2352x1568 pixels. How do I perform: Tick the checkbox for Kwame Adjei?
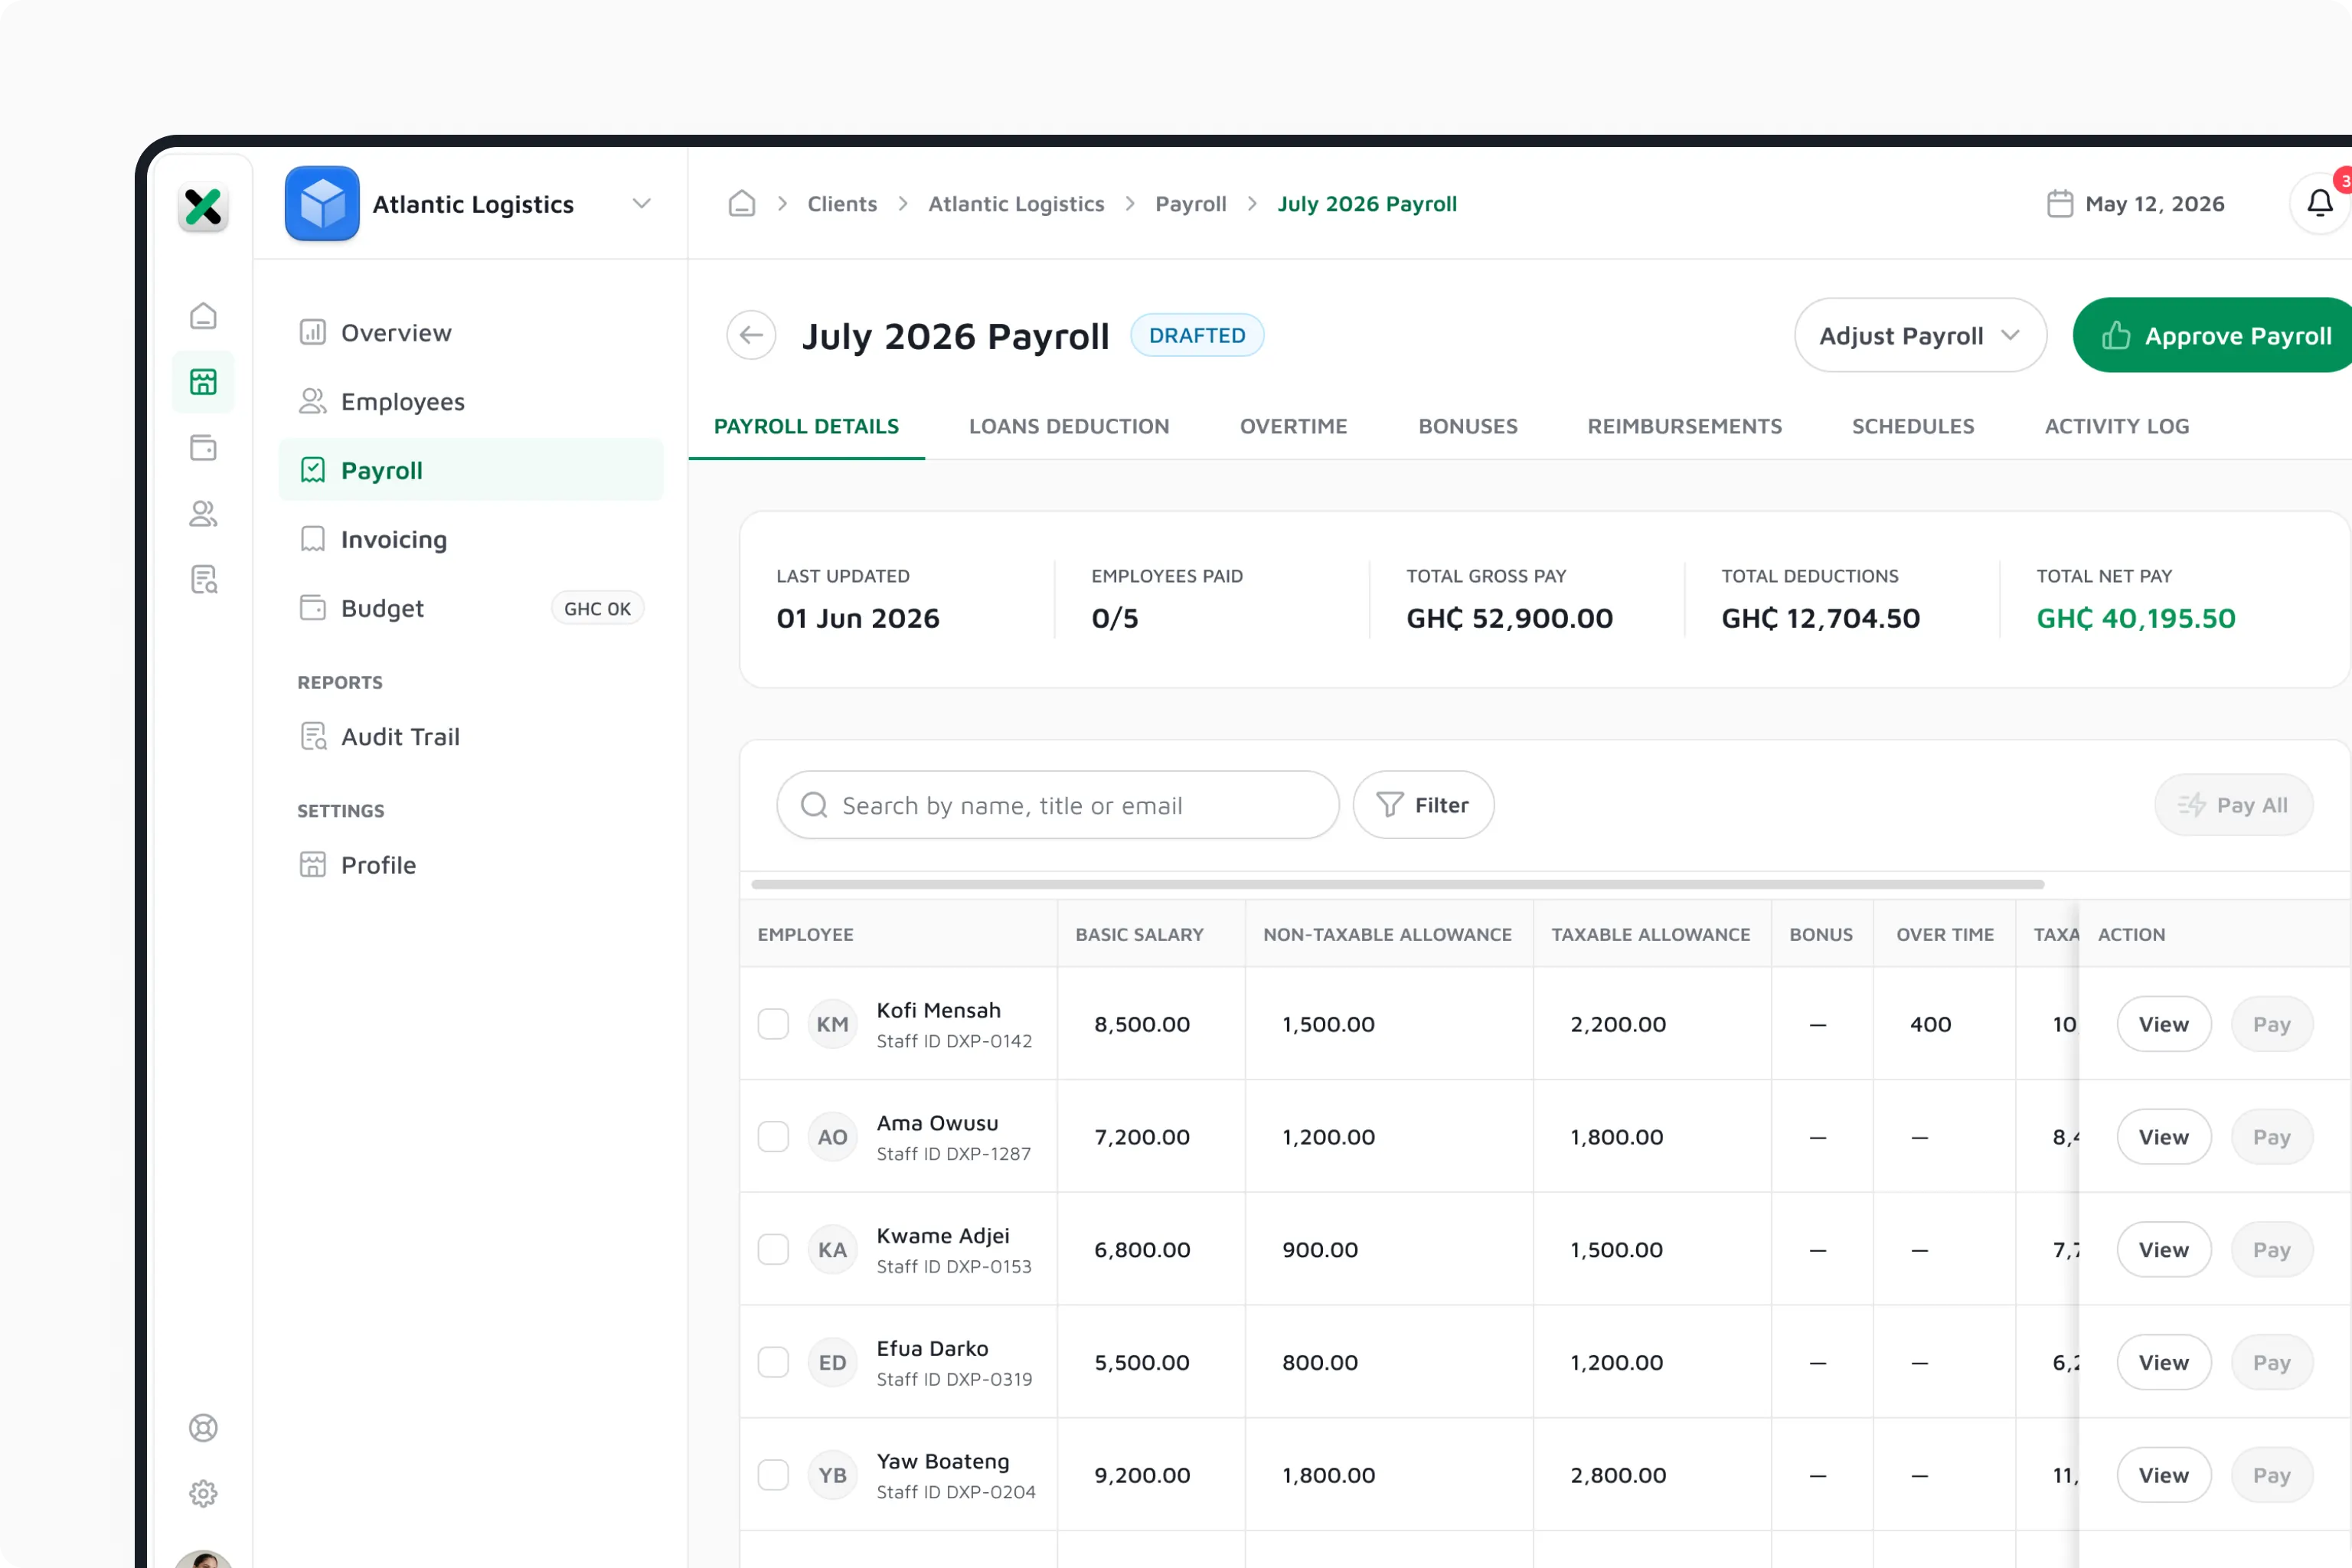click(x=773, y=1250)
